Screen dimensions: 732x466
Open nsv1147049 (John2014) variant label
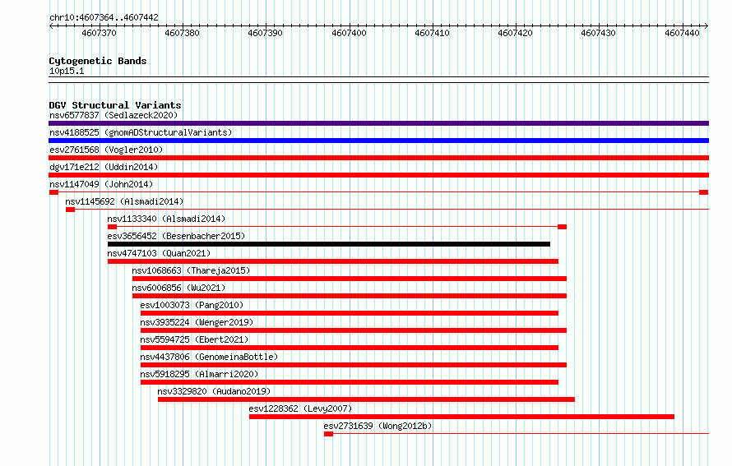click(x=101, y=184)
